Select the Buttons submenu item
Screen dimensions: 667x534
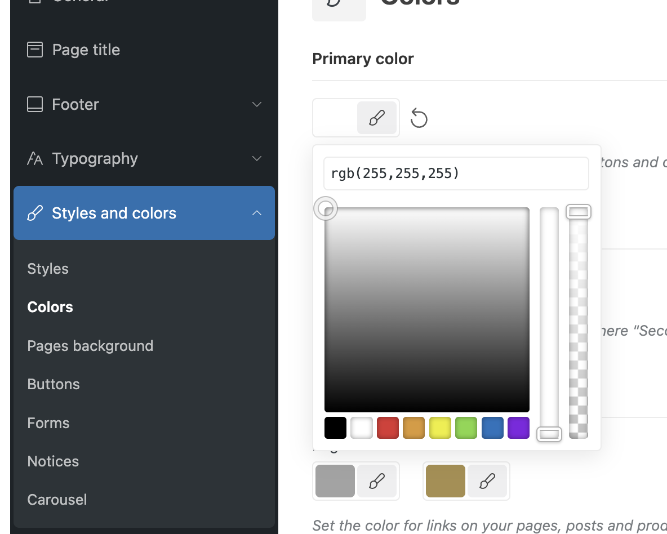54,384
